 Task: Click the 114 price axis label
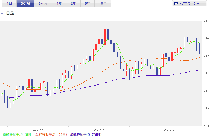pyautogui.click(x=206, y=38)
